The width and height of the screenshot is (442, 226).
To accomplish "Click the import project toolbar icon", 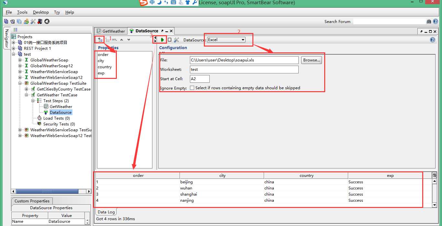I will [x=12, y=22].
